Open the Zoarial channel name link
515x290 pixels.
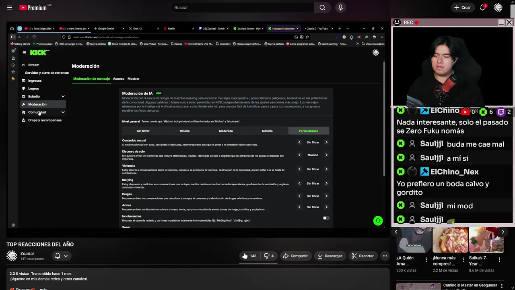[x=27, y=253]
